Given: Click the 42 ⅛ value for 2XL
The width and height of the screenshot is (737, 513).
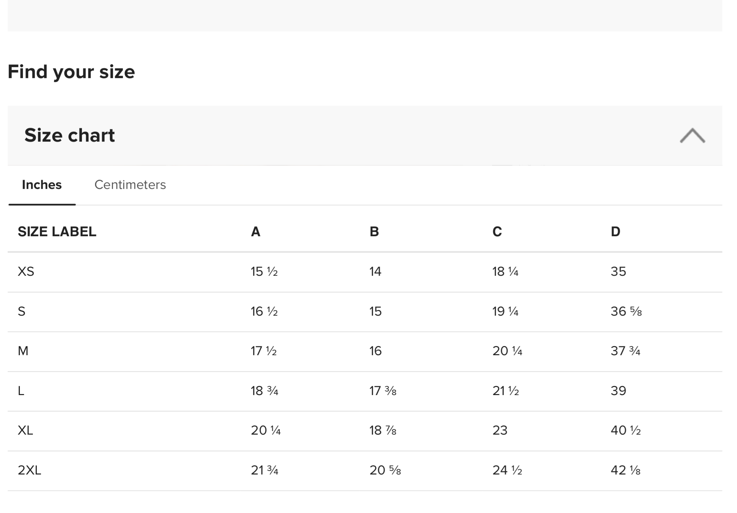Looking at the screenshot, I should tap(625, 470).
